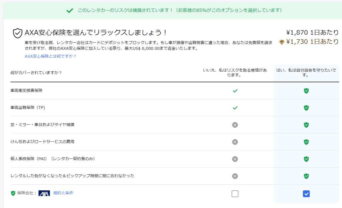The height and width of the screenshot is (208, 342).
Task: Open the AXA安心保険とは何ですか？ link
Action: [x=50, y=56]
